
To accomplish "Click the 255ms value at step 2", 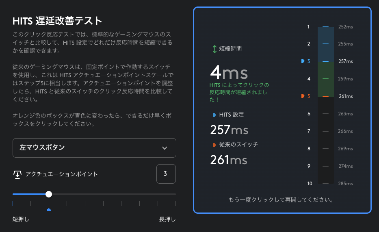I will (x=345, y=44).
